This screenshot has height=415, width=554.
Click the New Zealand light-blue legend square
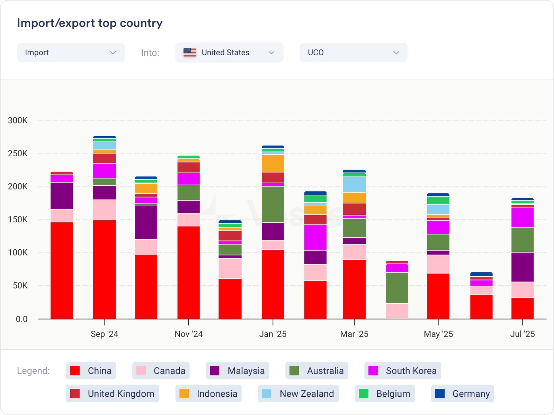click(x=267, y=394)
